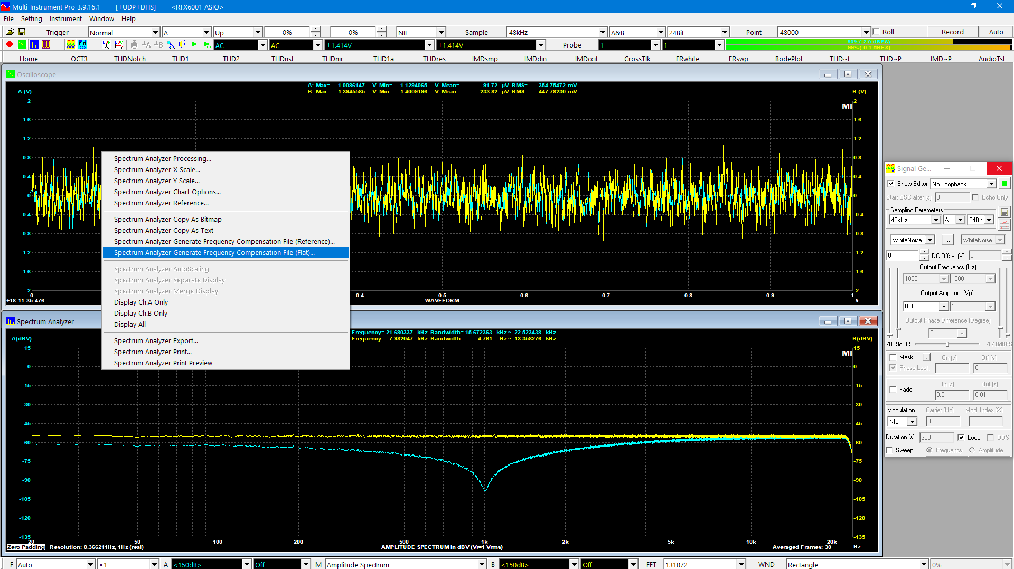Viewport: 1014px width, 569px height.
Task: Open the FFT size 131072 dropdown
Action: (x=741, y=564)
